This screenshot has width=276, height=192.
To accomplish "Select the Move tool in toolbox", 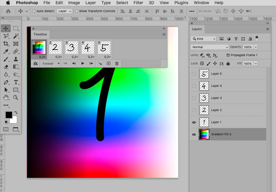I will pyautogui.click(x=6, y=28).
